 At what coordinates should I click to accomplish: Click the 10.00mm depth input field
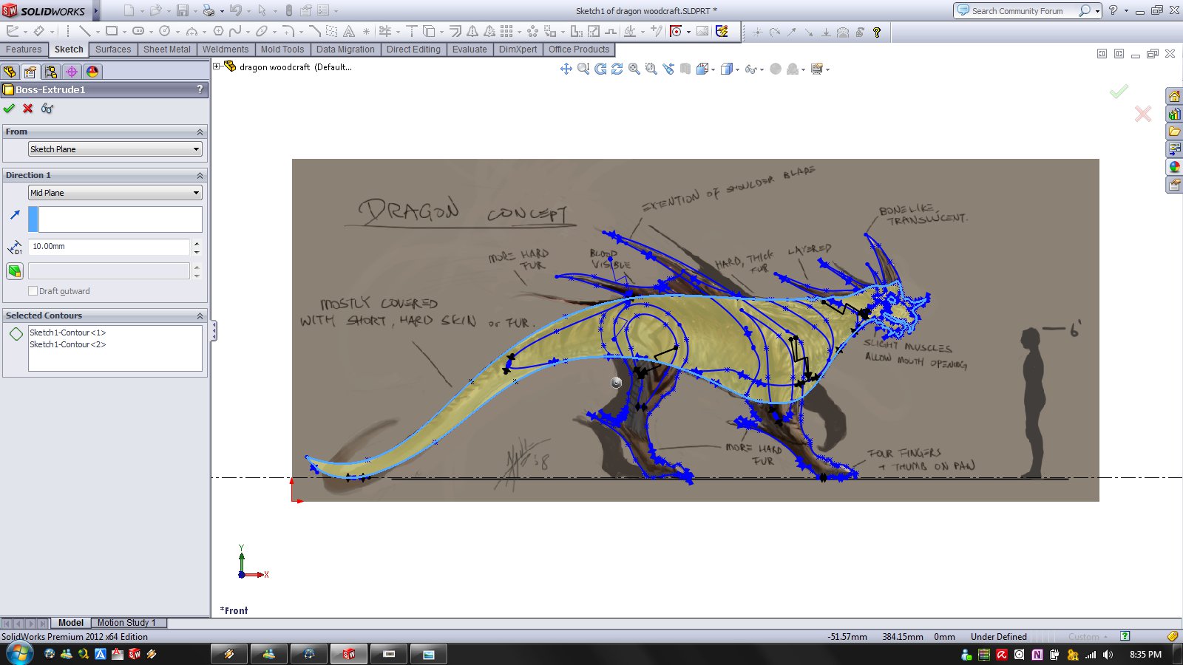pos(109,247)
